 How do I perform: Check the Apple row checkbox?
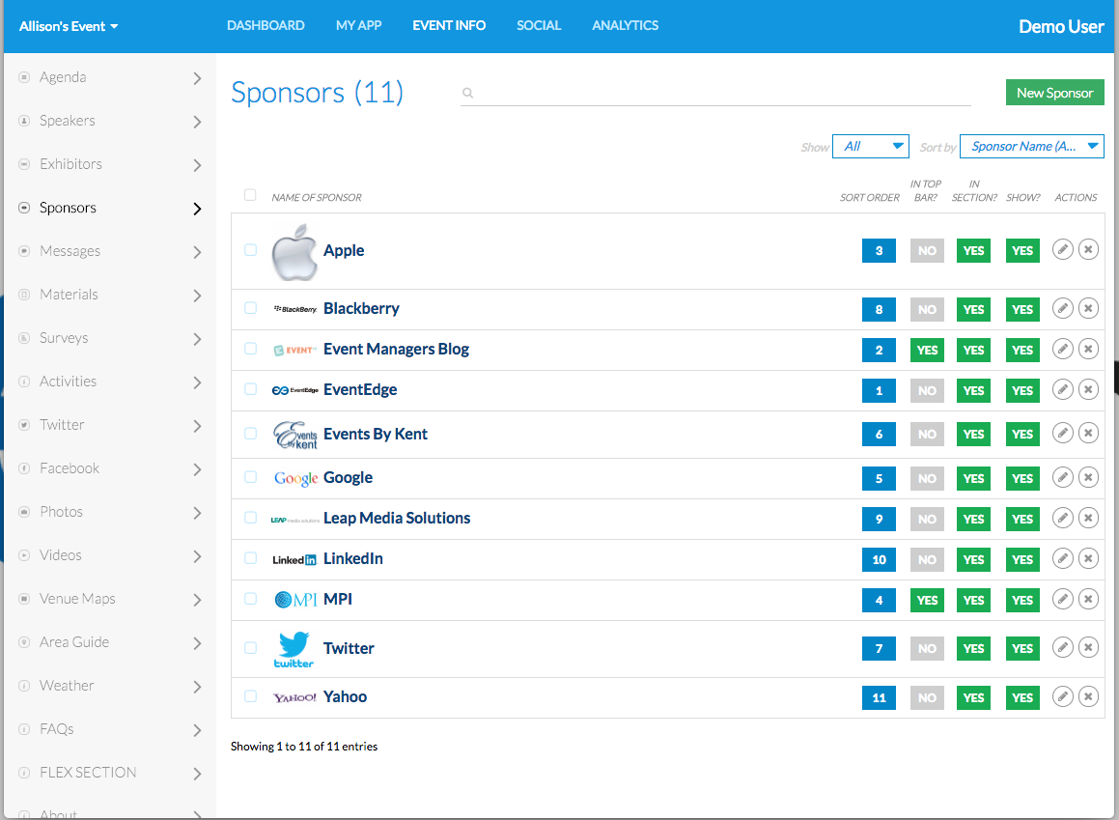[250, 250]
